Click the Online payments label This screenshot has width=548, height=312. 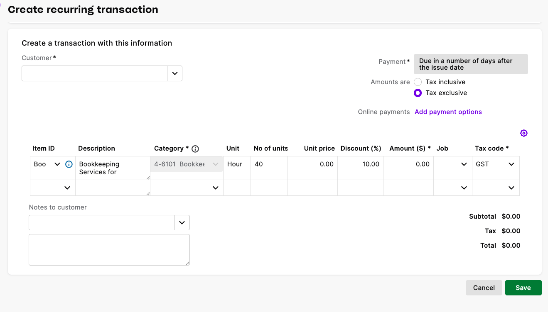384,112
